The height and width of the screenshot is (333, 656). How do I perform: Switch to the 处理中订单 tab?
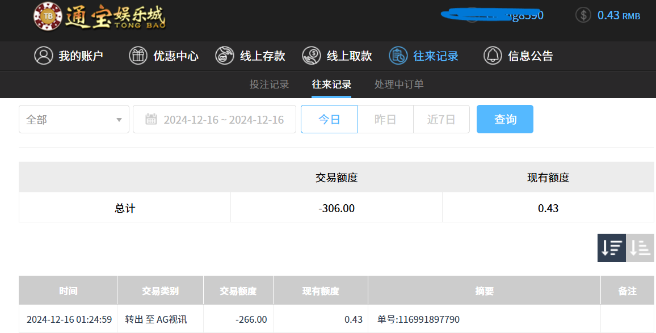399,85
